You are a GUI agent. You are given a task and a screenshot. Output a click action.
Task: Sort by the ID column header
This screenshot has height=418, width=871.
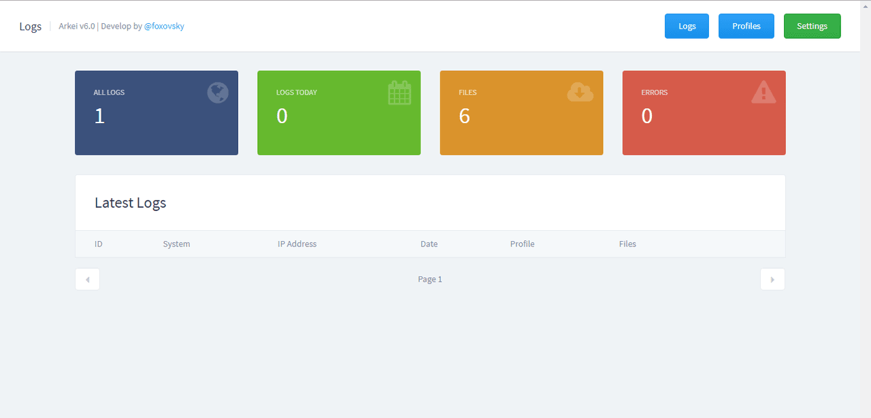pyautogui.click(x=99, y=244)
